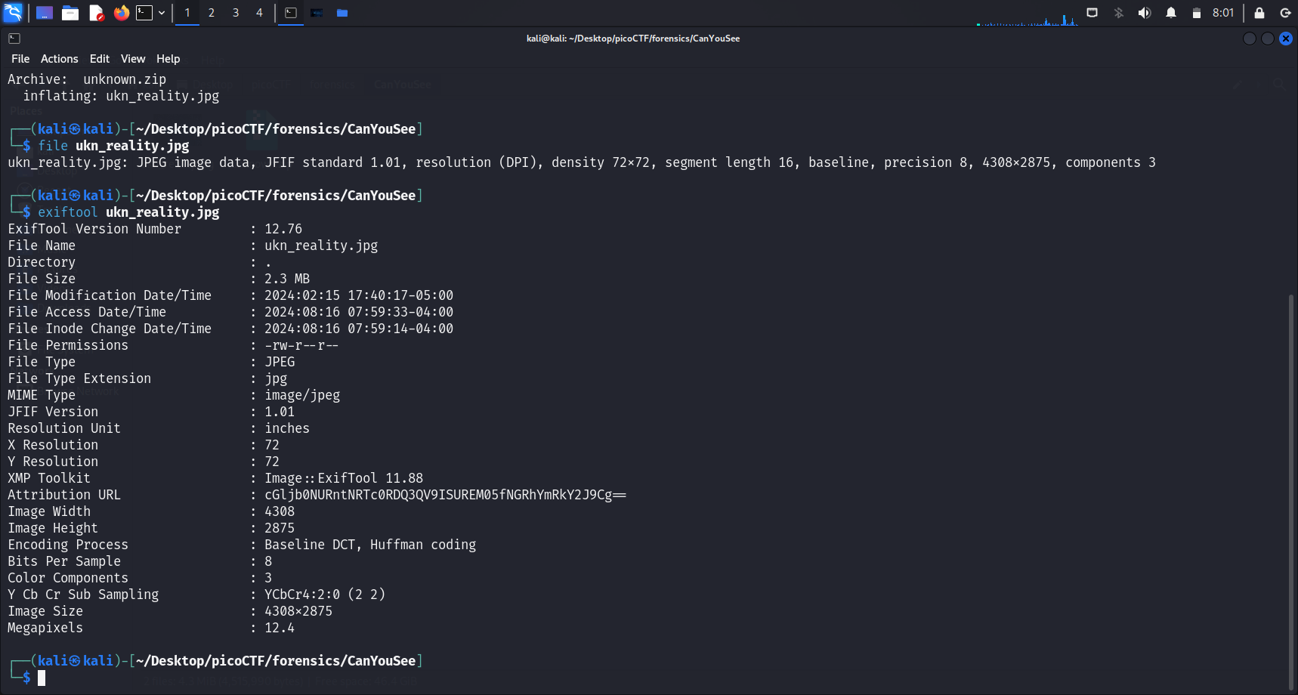Expand the View menu
1298x695 pixels.
pos(133,59)
